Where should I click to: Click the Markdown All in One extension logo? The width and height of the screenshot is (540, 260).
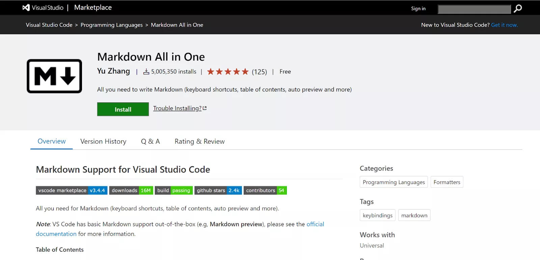point(54,76)
